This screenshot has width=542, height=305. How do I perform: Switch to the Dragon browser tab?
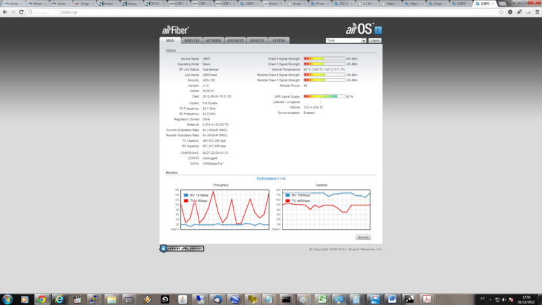pyautogui.click(x=85, y=3)
